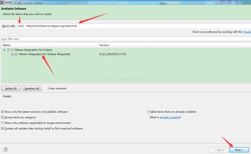This screenshot has width=251, height=154.
Task: Sort by the Name column header
Action: click(x=50, y=45)
